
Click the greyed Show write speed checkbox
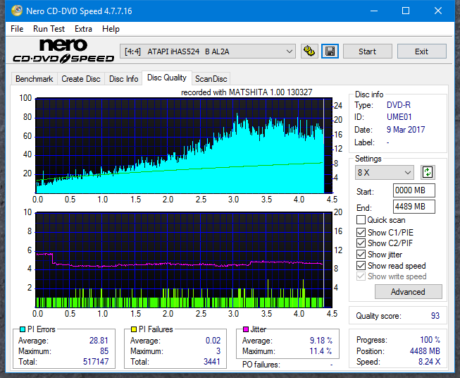pos(361,276)
